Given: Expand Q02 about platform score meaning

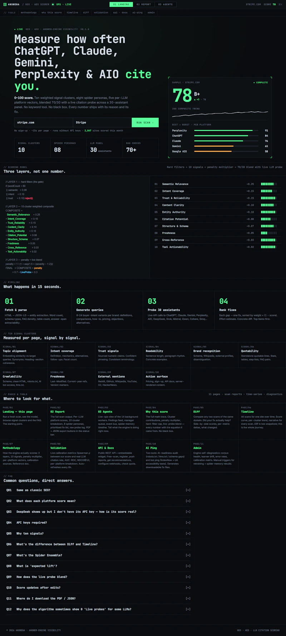Looking at the screenshot, I should pyautogui.click(x=98, y=501).
